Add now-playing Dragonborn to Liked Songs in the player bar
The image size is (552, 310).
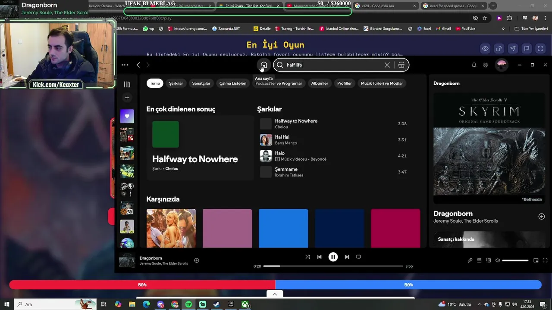coord(197,260)
